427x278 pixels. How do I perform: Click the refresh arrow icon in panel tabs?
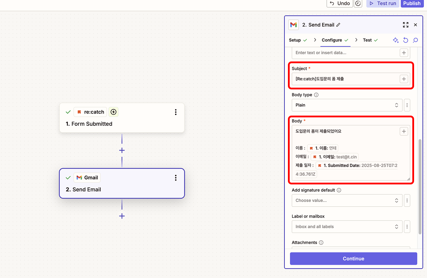pyautogui.click(x=406, y=40)
